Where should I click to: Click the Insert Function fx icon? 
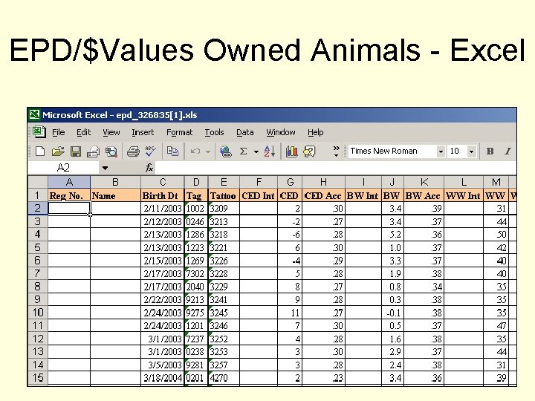[149, 167]
